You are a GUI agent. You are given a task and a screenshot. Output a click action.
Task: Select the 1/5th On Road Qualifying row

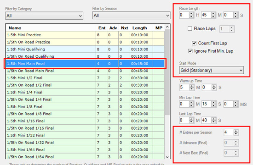tap(85, 56)
